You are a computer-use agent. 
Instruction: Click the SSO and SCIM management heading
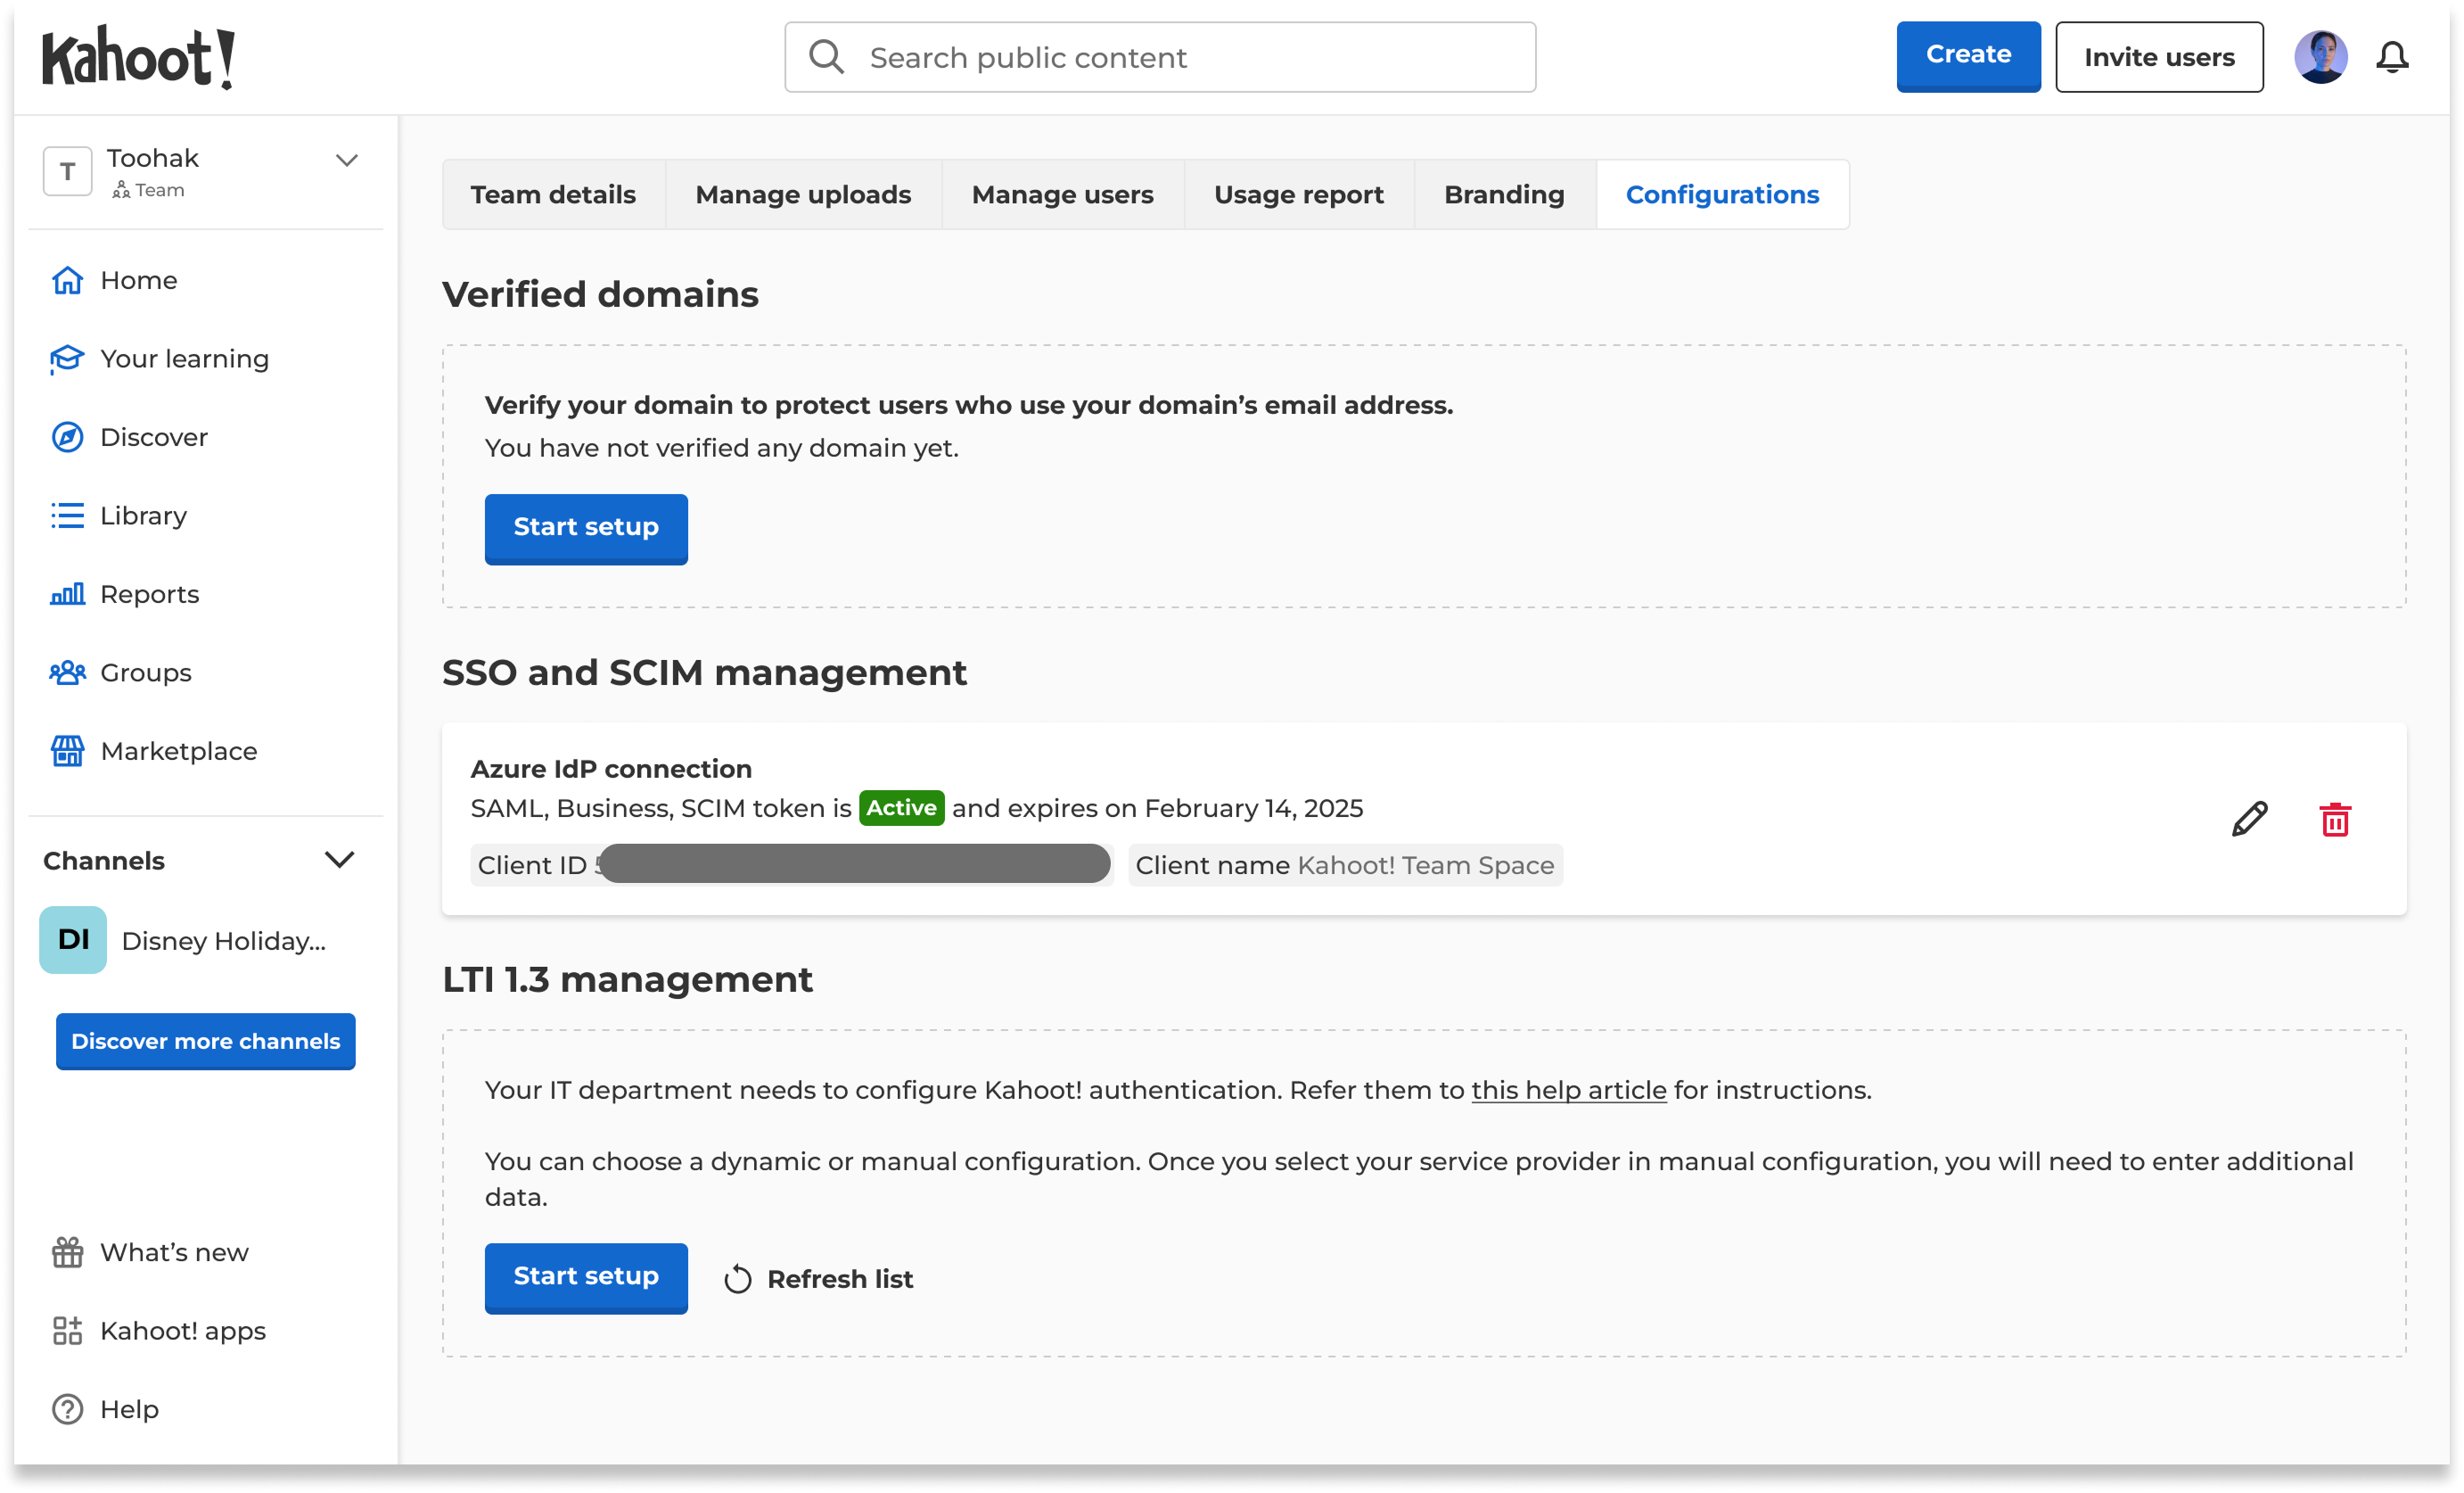(x=704, y=672)
